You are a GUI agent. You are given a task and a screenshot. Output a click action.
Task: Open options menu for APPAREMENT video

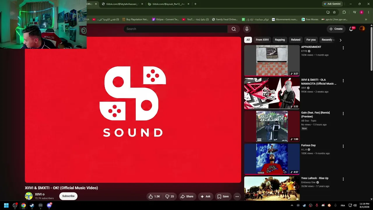343,48
